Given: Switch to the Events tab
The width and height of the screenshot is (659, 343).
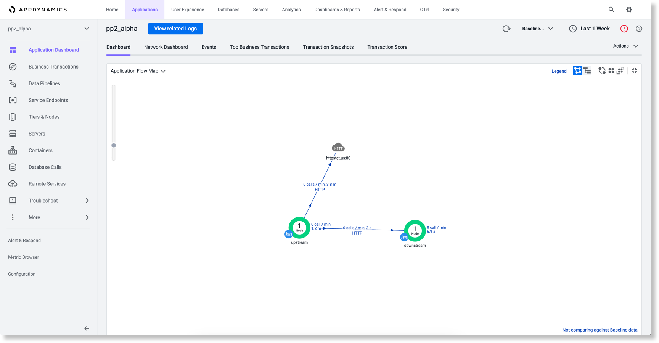Looking at the screenshot, I should 209,47.
